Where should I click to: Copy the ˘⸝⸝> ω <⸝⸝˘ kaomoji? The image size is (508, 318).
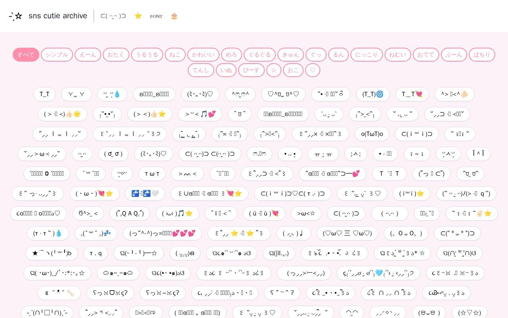[x=42, y=154]
